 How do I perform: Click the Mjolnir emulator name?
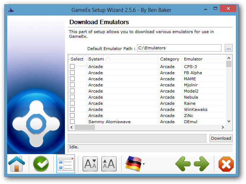click(x=191, y=85)
